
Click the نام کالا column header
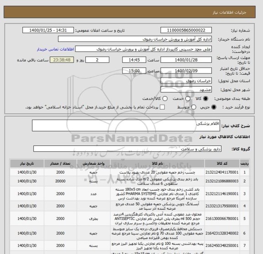(158, 164)
